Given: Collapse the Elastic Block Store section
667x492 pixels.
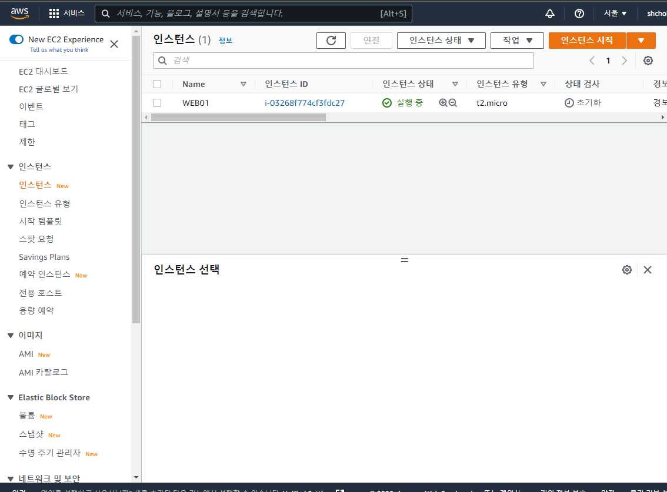Looking at the screenshot, I should pyautogui.click(x=11, y=397).
